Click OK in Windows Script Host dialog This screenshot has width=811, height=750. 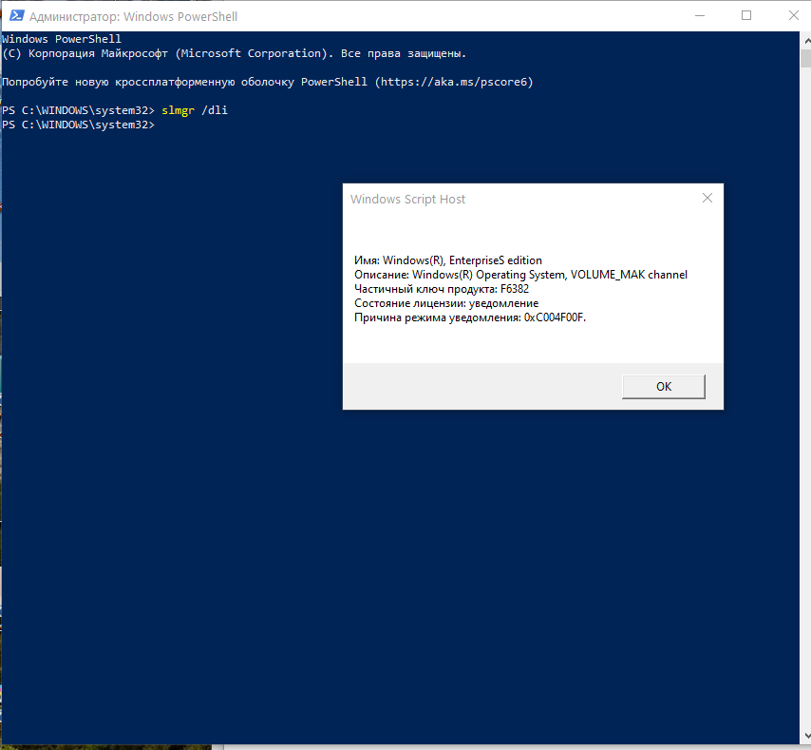pos(664,387)
